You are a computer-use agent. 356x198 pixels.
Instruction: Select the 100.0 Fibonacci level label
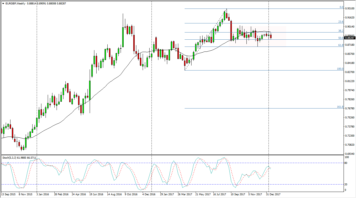click(x=340, y=69)
